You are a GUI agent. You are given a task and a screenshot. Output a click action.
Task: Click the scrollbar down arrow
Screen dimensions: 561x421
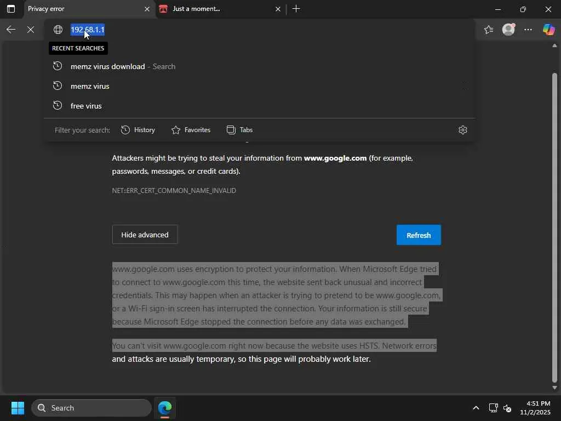tap(554, 388)
